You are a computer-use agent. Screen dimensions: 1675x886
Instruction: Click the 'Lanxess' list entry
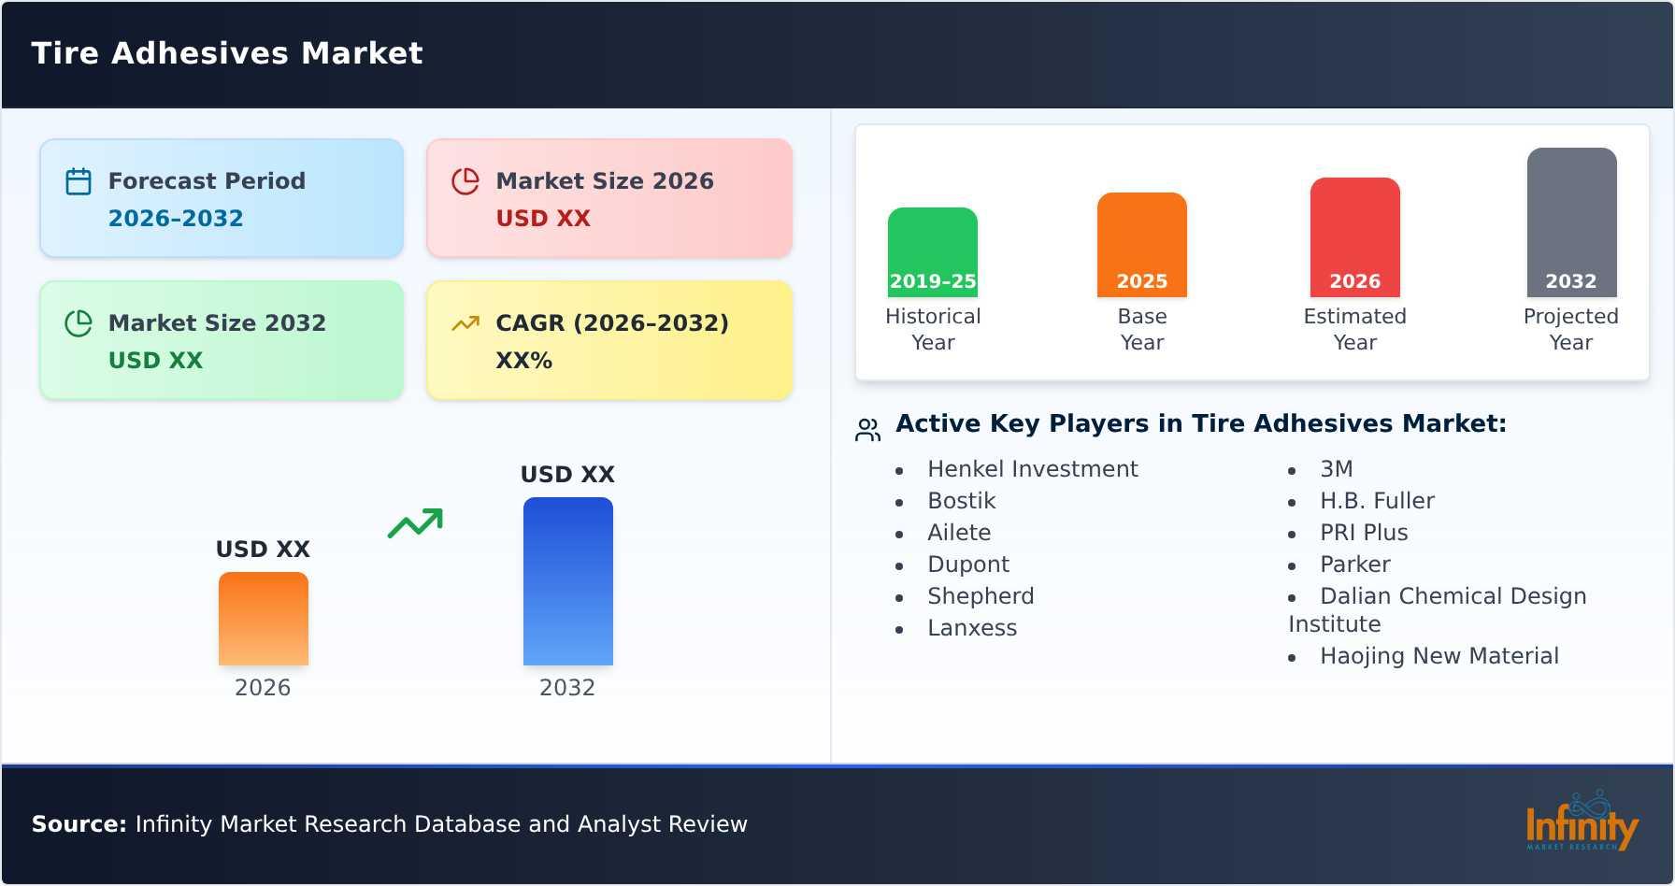(972, 628)
